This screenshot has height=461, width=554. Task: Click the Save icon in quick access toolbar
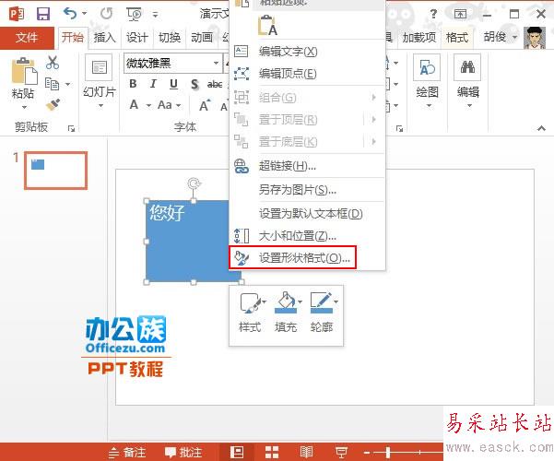pos(43,14)
